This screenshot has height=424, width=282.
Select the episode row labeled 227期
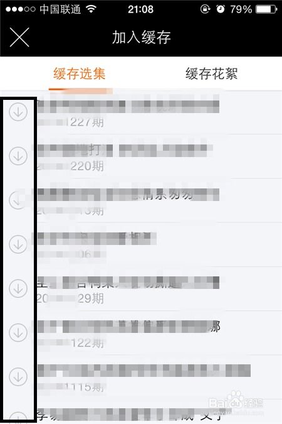click(141, 112)
